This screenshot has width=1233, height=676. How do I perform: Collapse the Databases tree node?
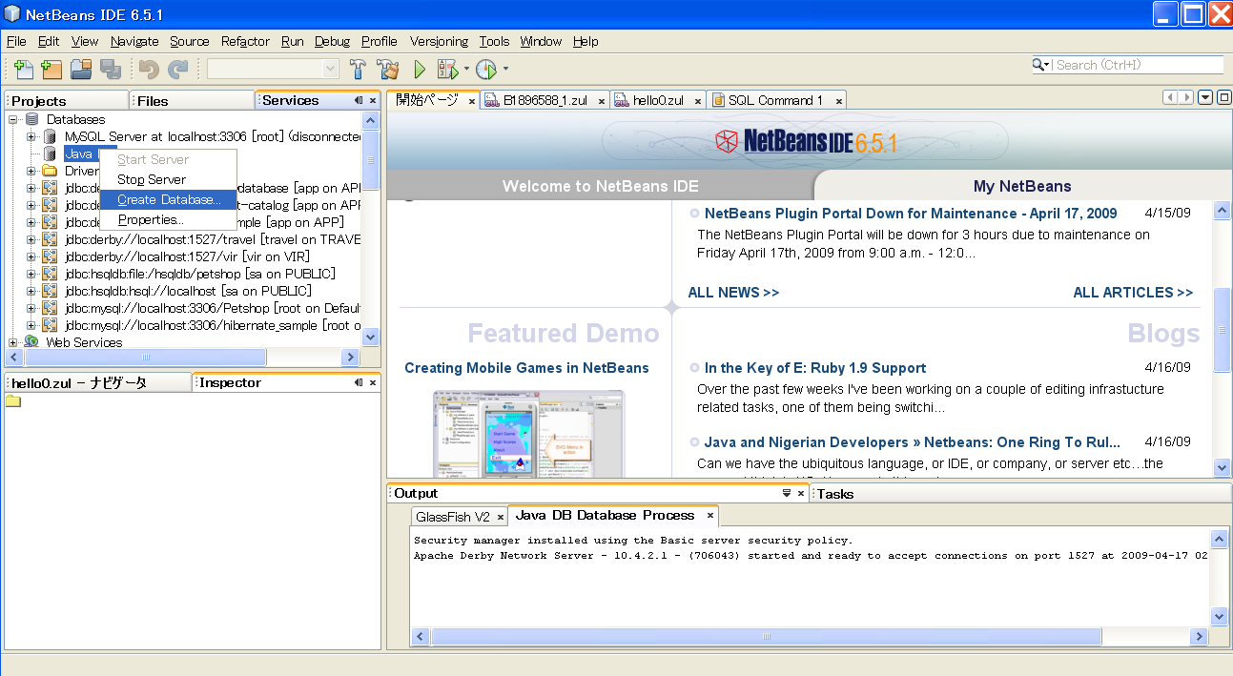pos(13,119)
